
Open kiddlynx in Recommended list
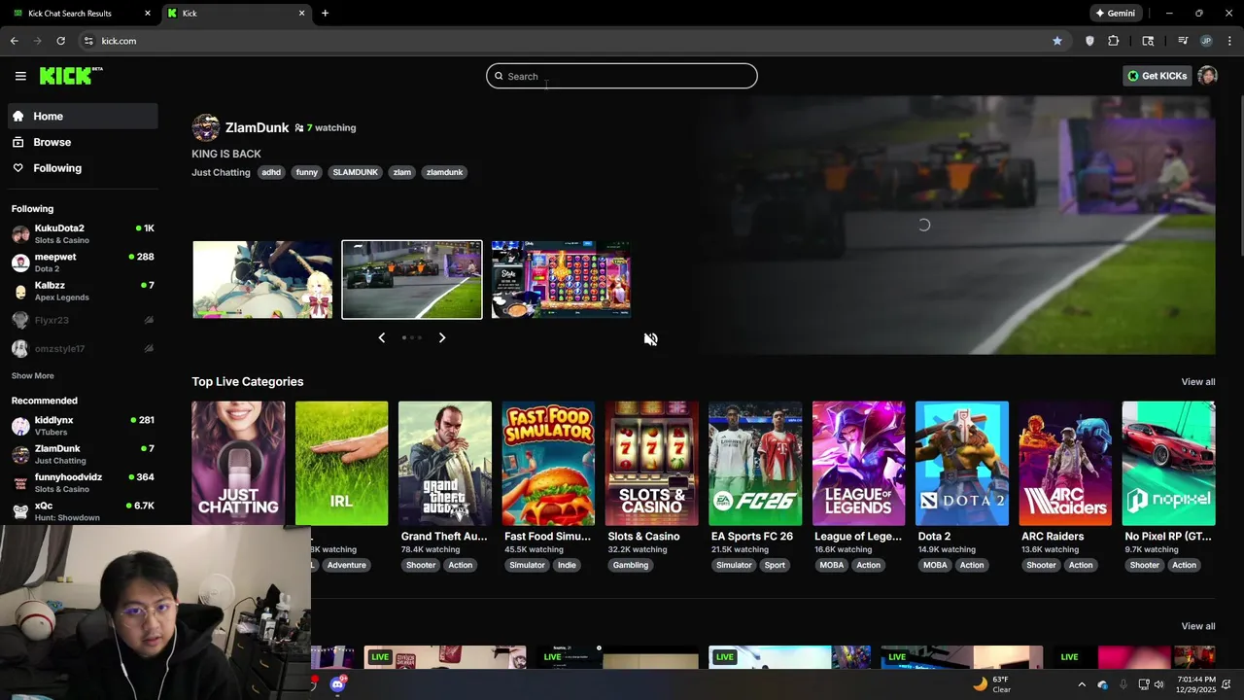pyautogui.click(x=83, y=426)
